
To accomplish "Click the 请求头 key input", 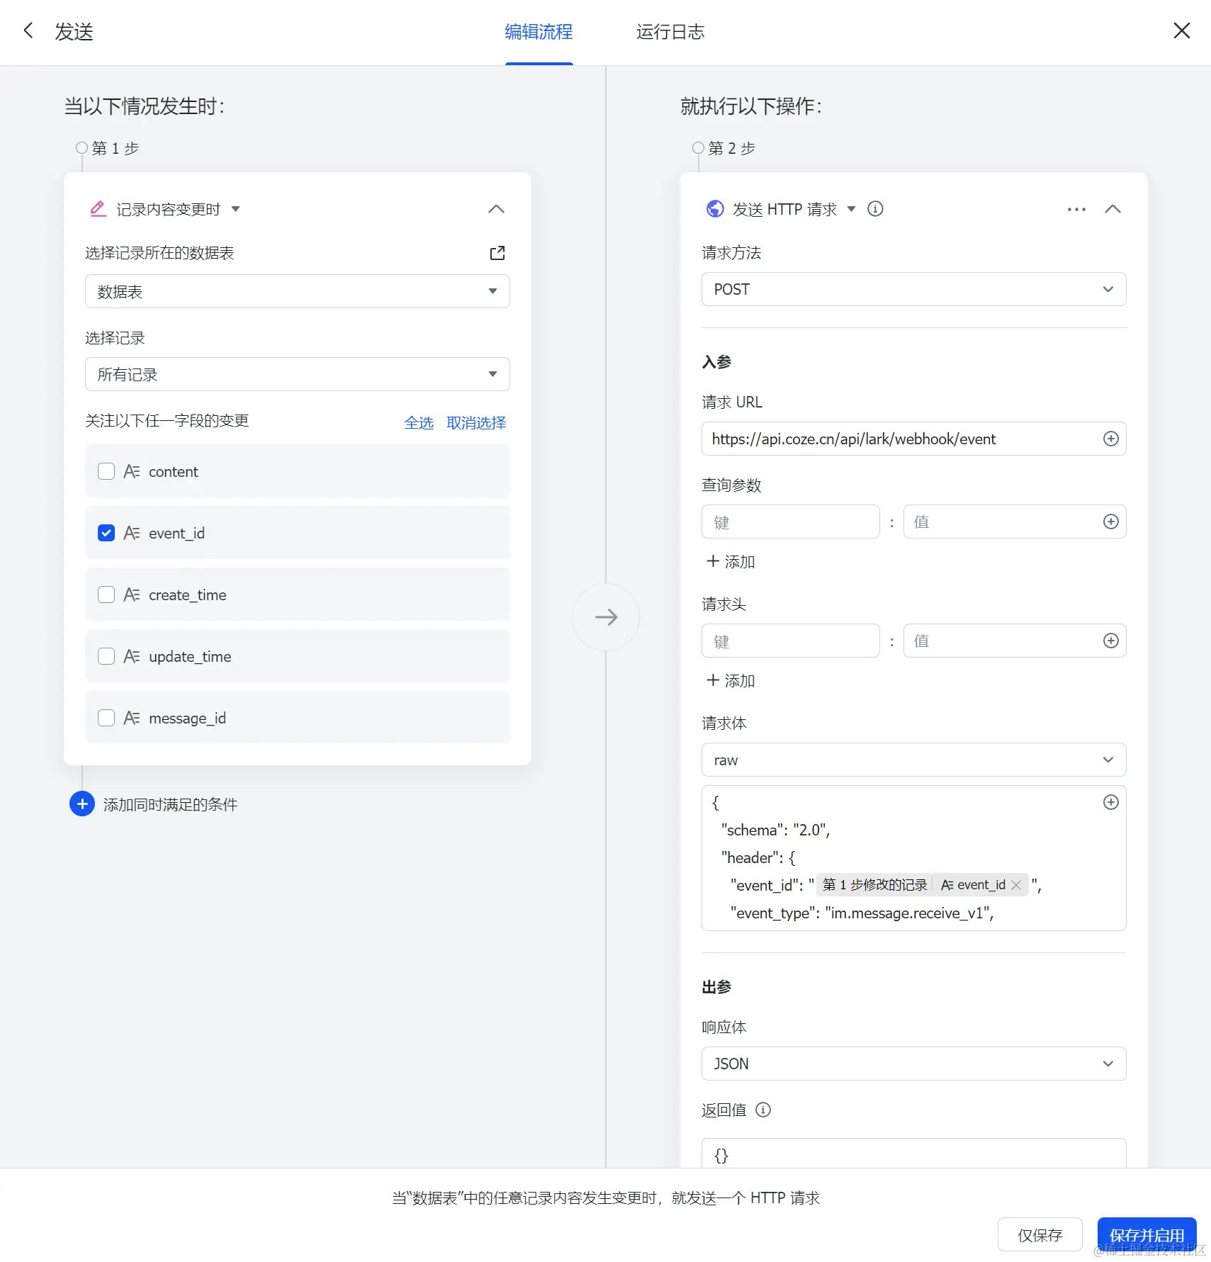I will [791, 641].
